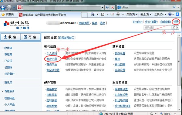Click the Print icon
Screen dimensions: 182x115
(118, 14)
